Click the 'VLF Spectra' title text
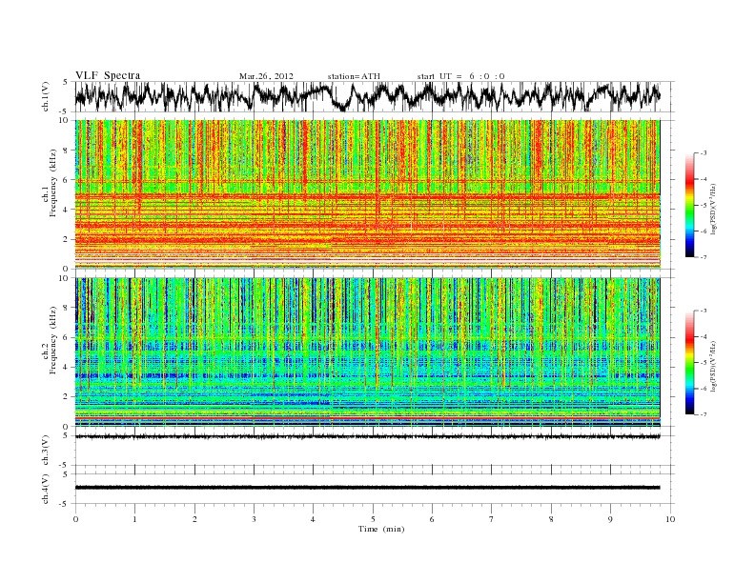 coord(108,75)
